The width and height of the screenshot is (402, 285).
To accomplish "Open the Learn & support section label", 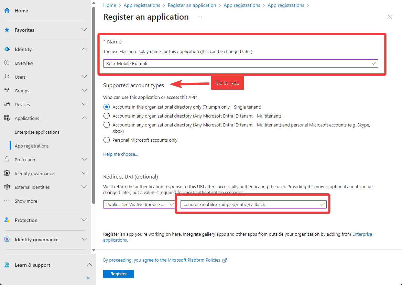I will (x=32, y=265).
